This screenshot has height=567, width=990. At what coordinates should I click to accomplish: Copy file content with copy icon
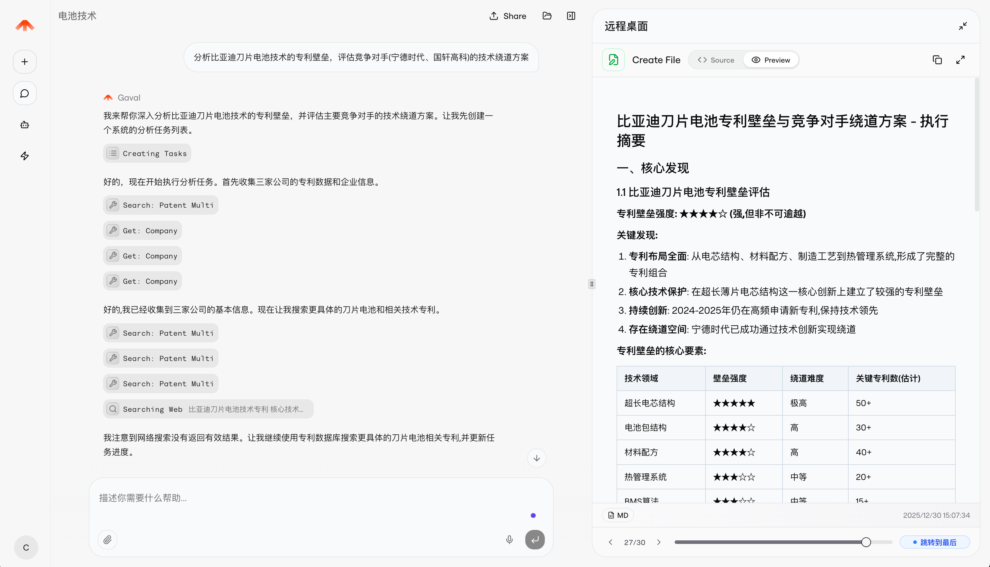937,60
